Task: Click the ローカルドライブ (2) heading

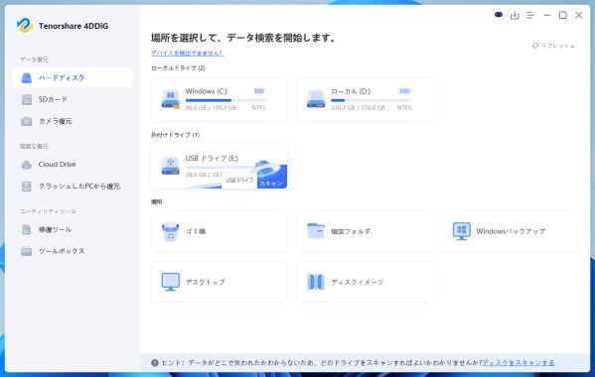Action: (x=178, y=68)
